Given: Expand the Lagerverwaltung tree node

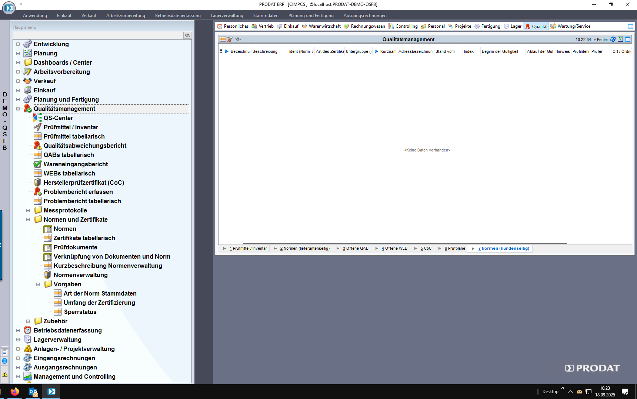Looking at the screenshot, I should (18, 340).
